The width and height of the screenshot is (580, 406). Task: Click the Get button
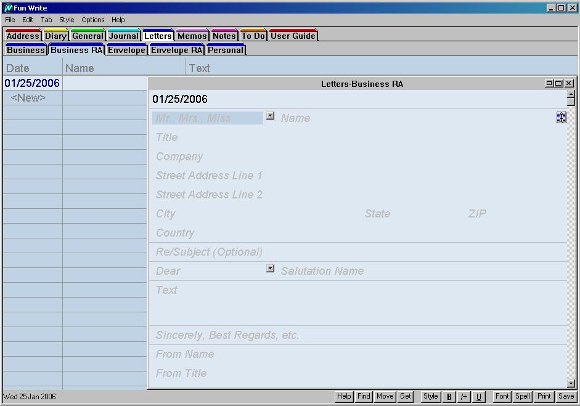click(x=406, y=396)
